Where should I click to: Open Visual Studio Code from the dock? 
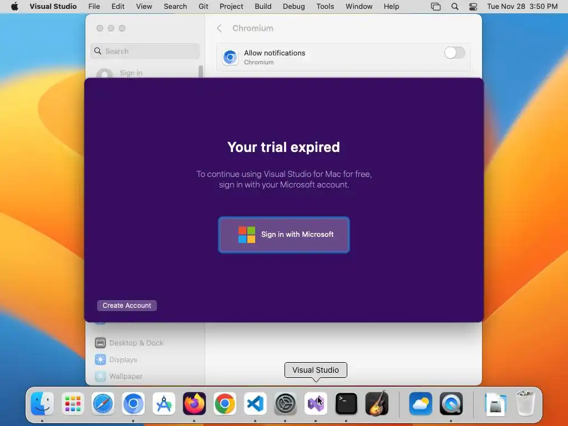(255, 404)
